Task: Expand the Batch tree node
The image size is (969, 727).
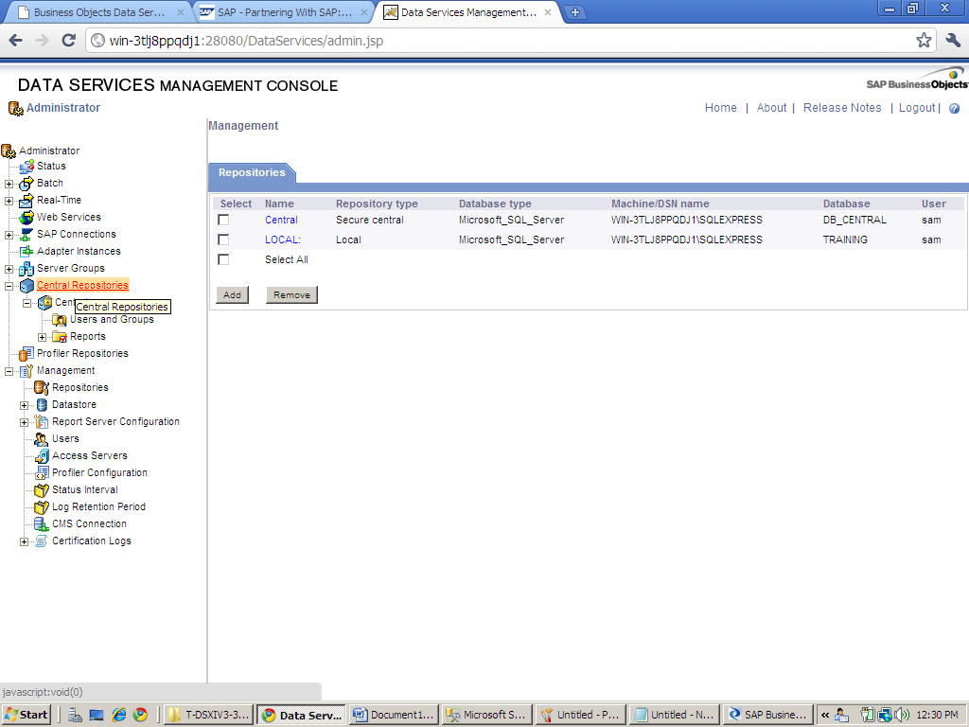Action: point(9,184)
